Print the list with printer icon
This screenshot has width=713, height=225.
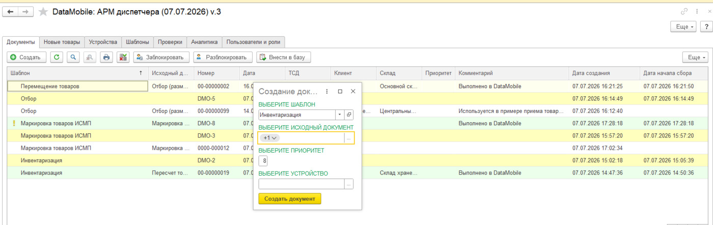pos(106,58)
